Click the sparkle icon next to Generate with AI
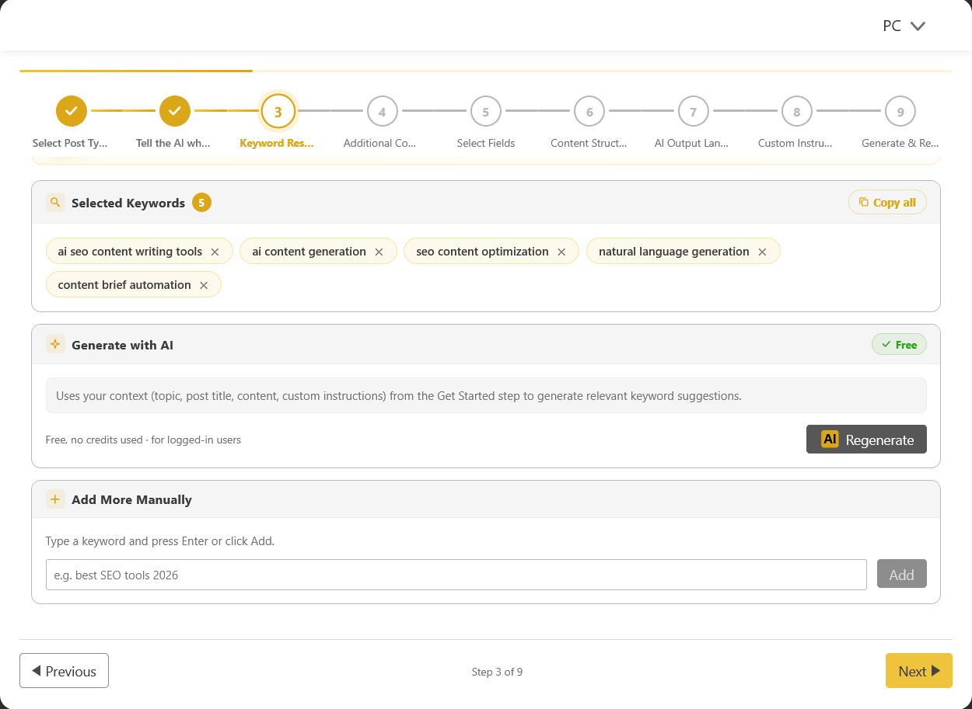The height and width of the screenshot is (709, 972). point(54,344)
